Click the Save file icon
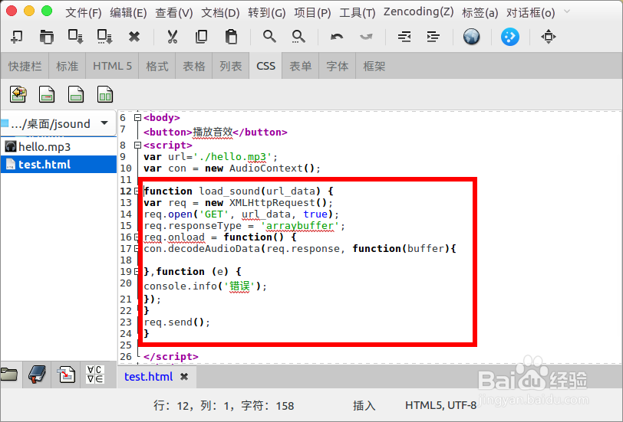Screen dimensions: 623x422 (x=75, y=37)
